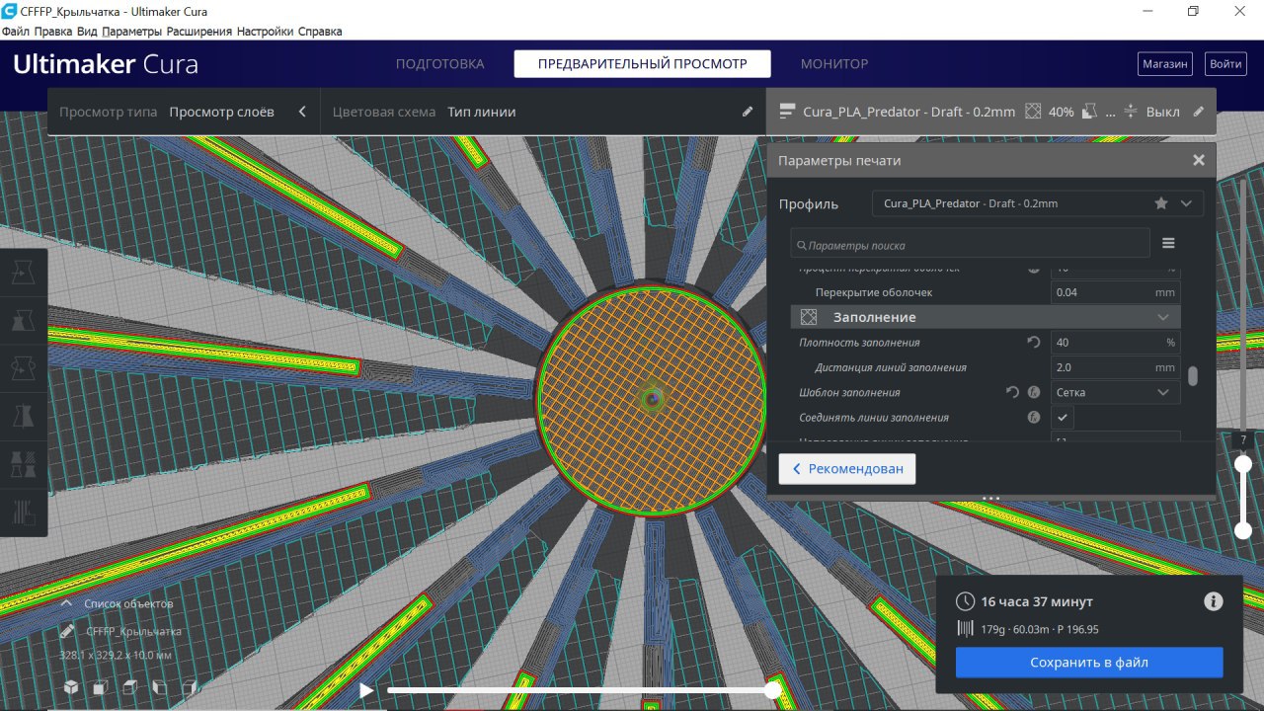Switch to right side view cube icon

coord(190,687)
